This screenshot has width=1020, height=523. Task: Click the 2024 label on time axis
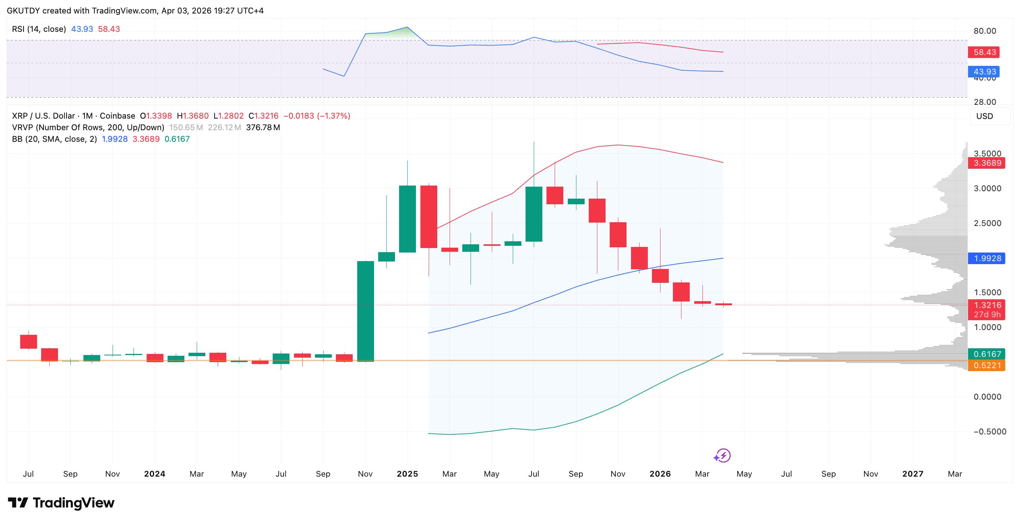[x=154, y=474]
